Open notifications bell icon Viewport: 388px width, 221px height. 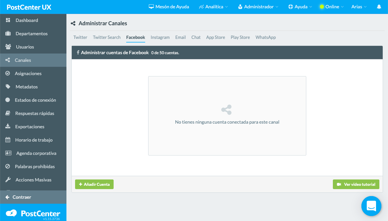tap(379, 7)
